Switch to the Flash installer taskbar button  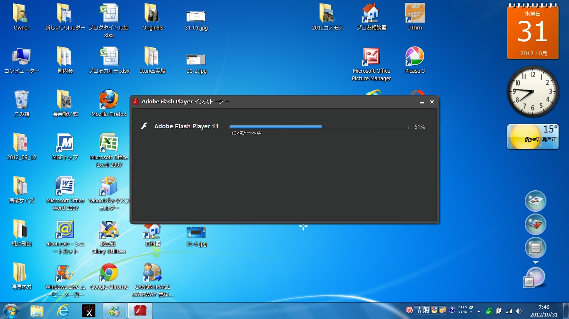pyautogui.click(x=140, y=311)
